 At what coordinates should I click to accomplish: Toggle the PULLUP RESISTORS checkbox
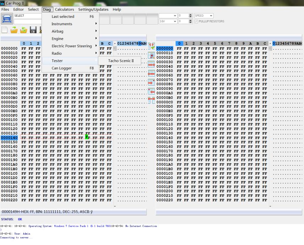click(x=197, y=21)
